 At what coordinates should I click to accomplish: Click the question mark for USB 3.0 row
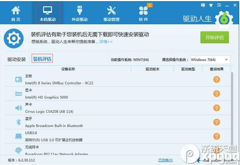tap(216, 136)
